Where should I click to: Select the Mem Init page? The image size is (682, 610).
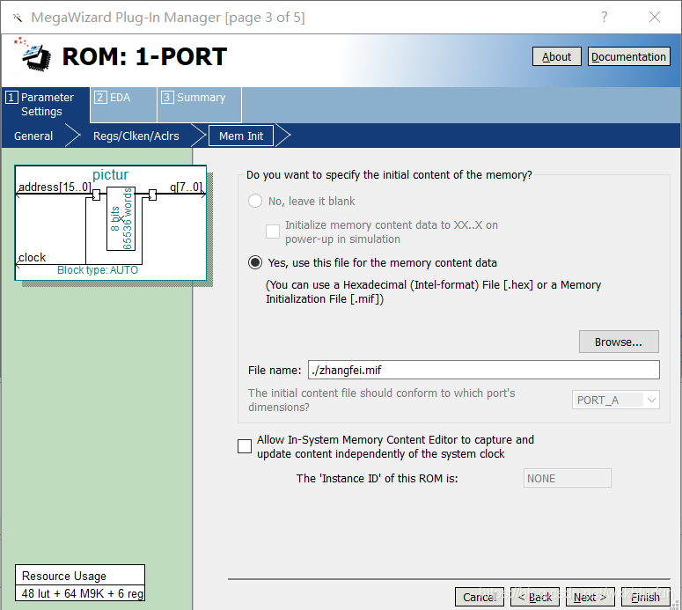[x=241, y=136]
